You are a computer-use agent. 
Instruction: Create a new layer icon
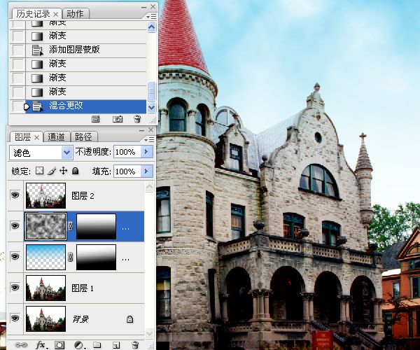pyautogui.click(x=116, y=345)
